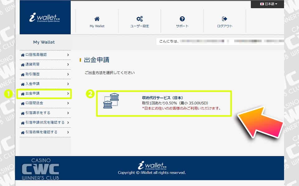The width and height of the screenshot is (299, 186).
Task: Click the ログアウト exit icon
Action: (225, 19)
